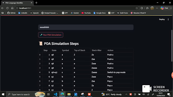Open the Upwork bookmark
The image size is (173, 97).
(34, 13)
